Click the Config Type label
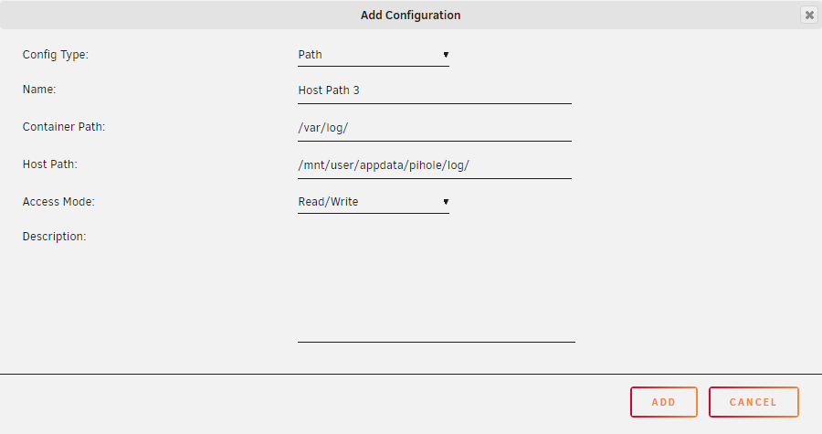Image resolution: width=822 pixels, height=434 pixels. click(56, 55)
